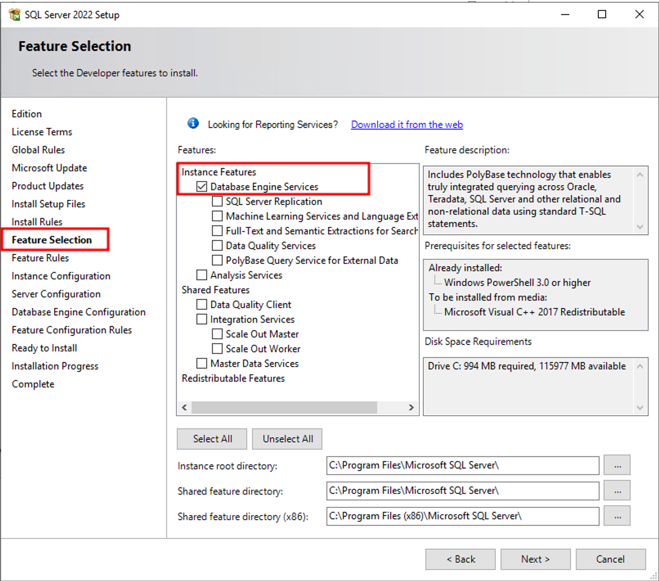Enable Machine Learning Services and Language Extensions
Viewport: 659px width, 581px height.
pyautogui.click(x=217, y=216)
